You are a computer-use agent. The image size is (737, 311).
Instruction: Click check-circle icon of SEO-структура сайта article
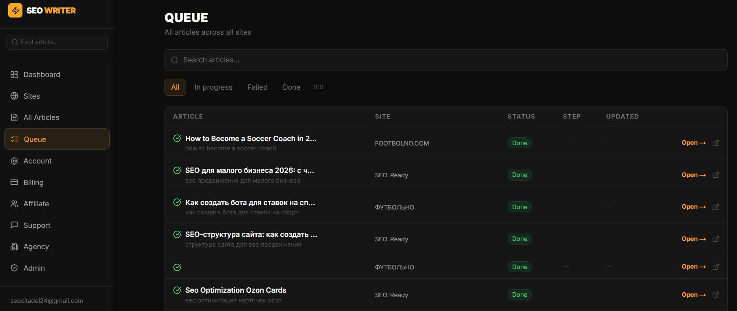177,234
